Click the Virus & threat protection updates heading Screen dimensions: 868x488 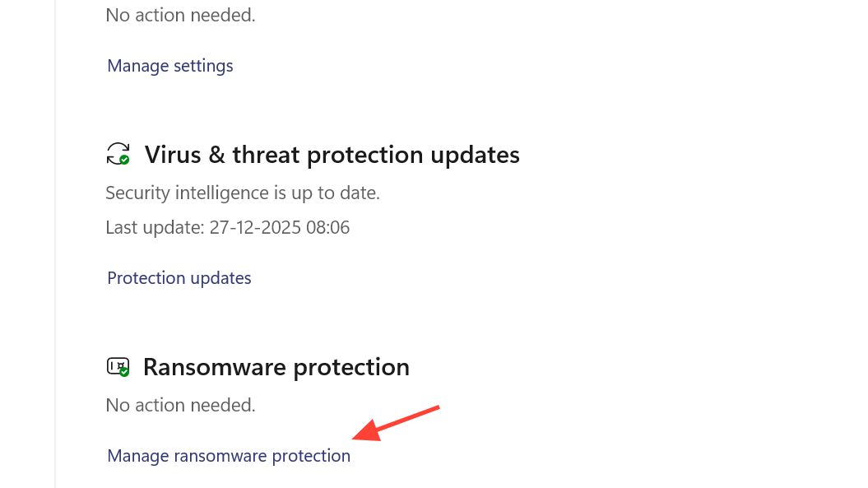332,155
